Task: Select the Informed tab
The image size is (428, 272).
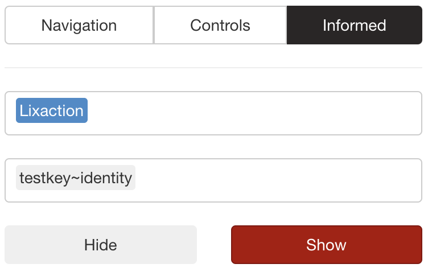Action: click(x=354, y=26)
